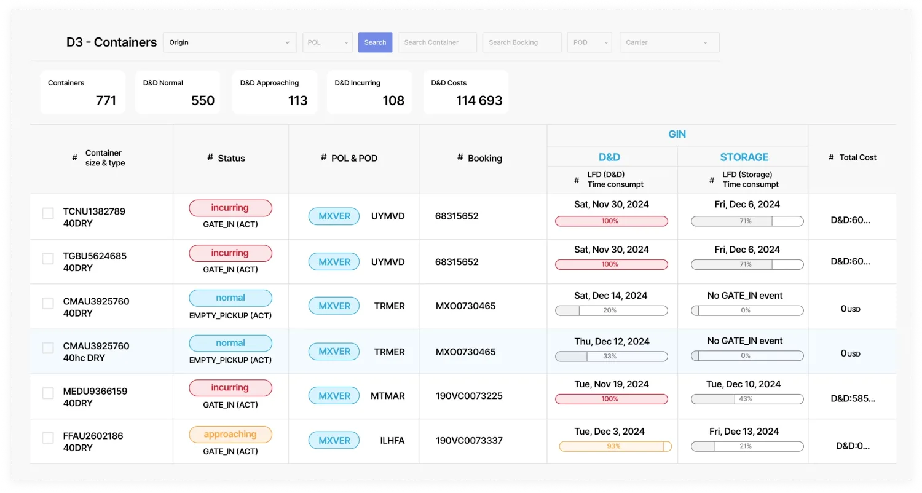
Task: Click POD code MTMAR
Action: [388, 396]
